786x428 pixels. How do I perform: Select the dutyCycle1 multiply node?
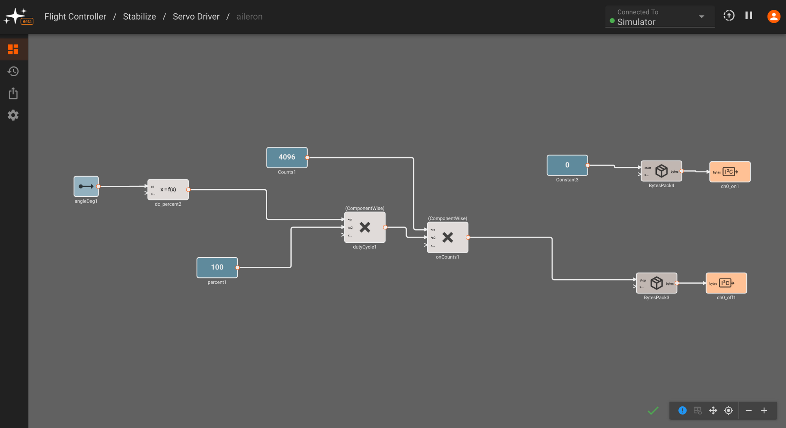[365, 227]
